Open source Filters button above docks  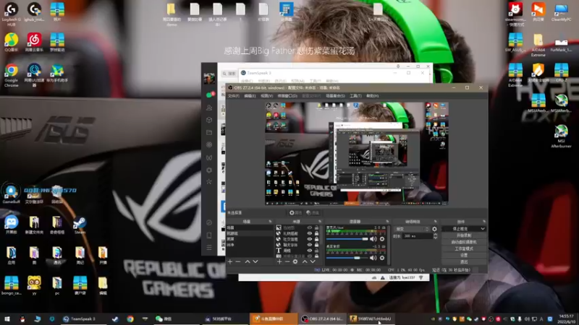[313, 212]
